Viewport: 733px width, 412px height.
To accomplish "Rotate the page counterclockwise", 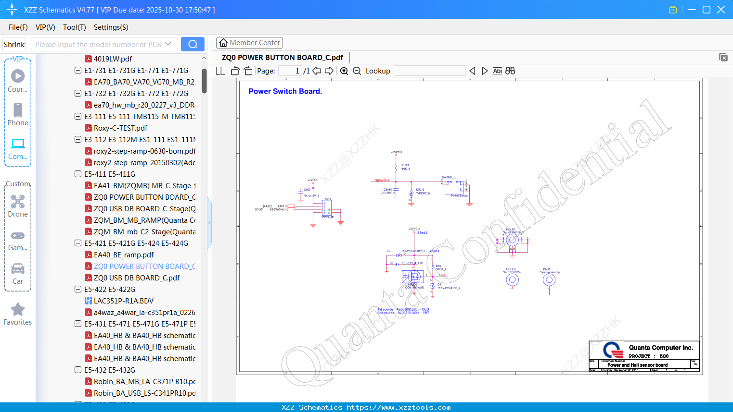I will (235, 71).
